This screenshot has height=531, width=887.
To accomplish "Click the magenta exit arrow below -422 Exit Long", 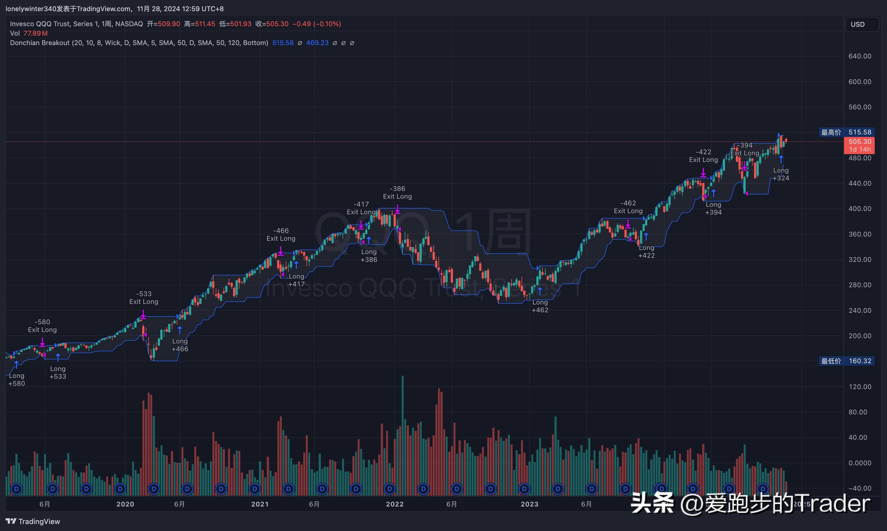I will click(x=703, y=173).
